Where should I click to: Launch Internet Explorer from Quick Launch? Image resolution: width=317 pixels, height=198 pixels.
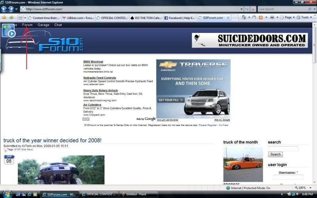(29, 194)
